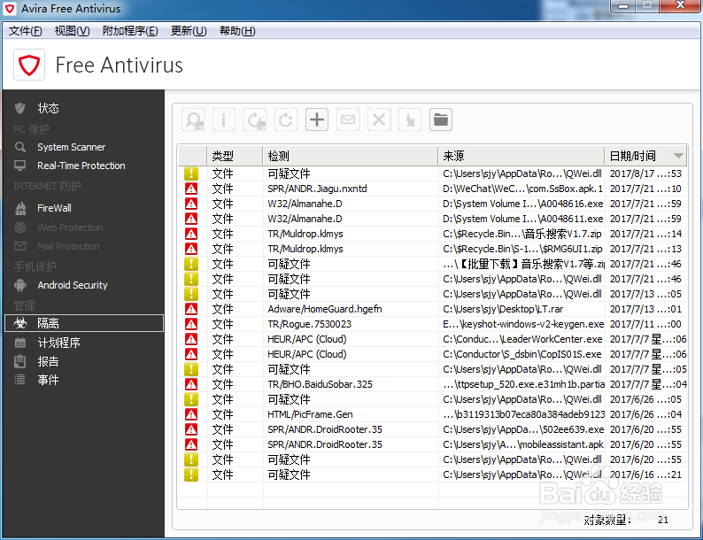The height and width of the screenshot is (540, 703).
Task: Click the source path com.SsBox.apk.1
Action: coord(522,189)
